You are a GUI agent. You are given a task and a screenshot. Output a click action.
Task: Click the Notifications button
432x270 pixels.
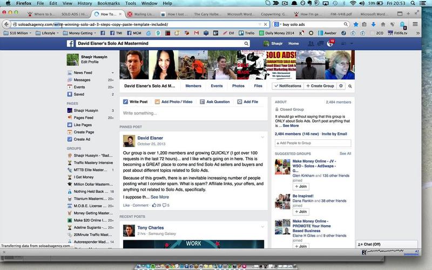tap(288, 86)
